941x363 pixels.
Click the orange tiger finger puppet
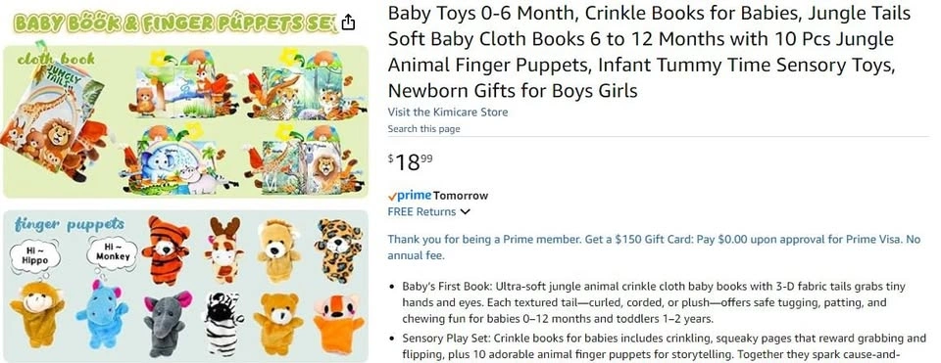click(x=166, y=250)
